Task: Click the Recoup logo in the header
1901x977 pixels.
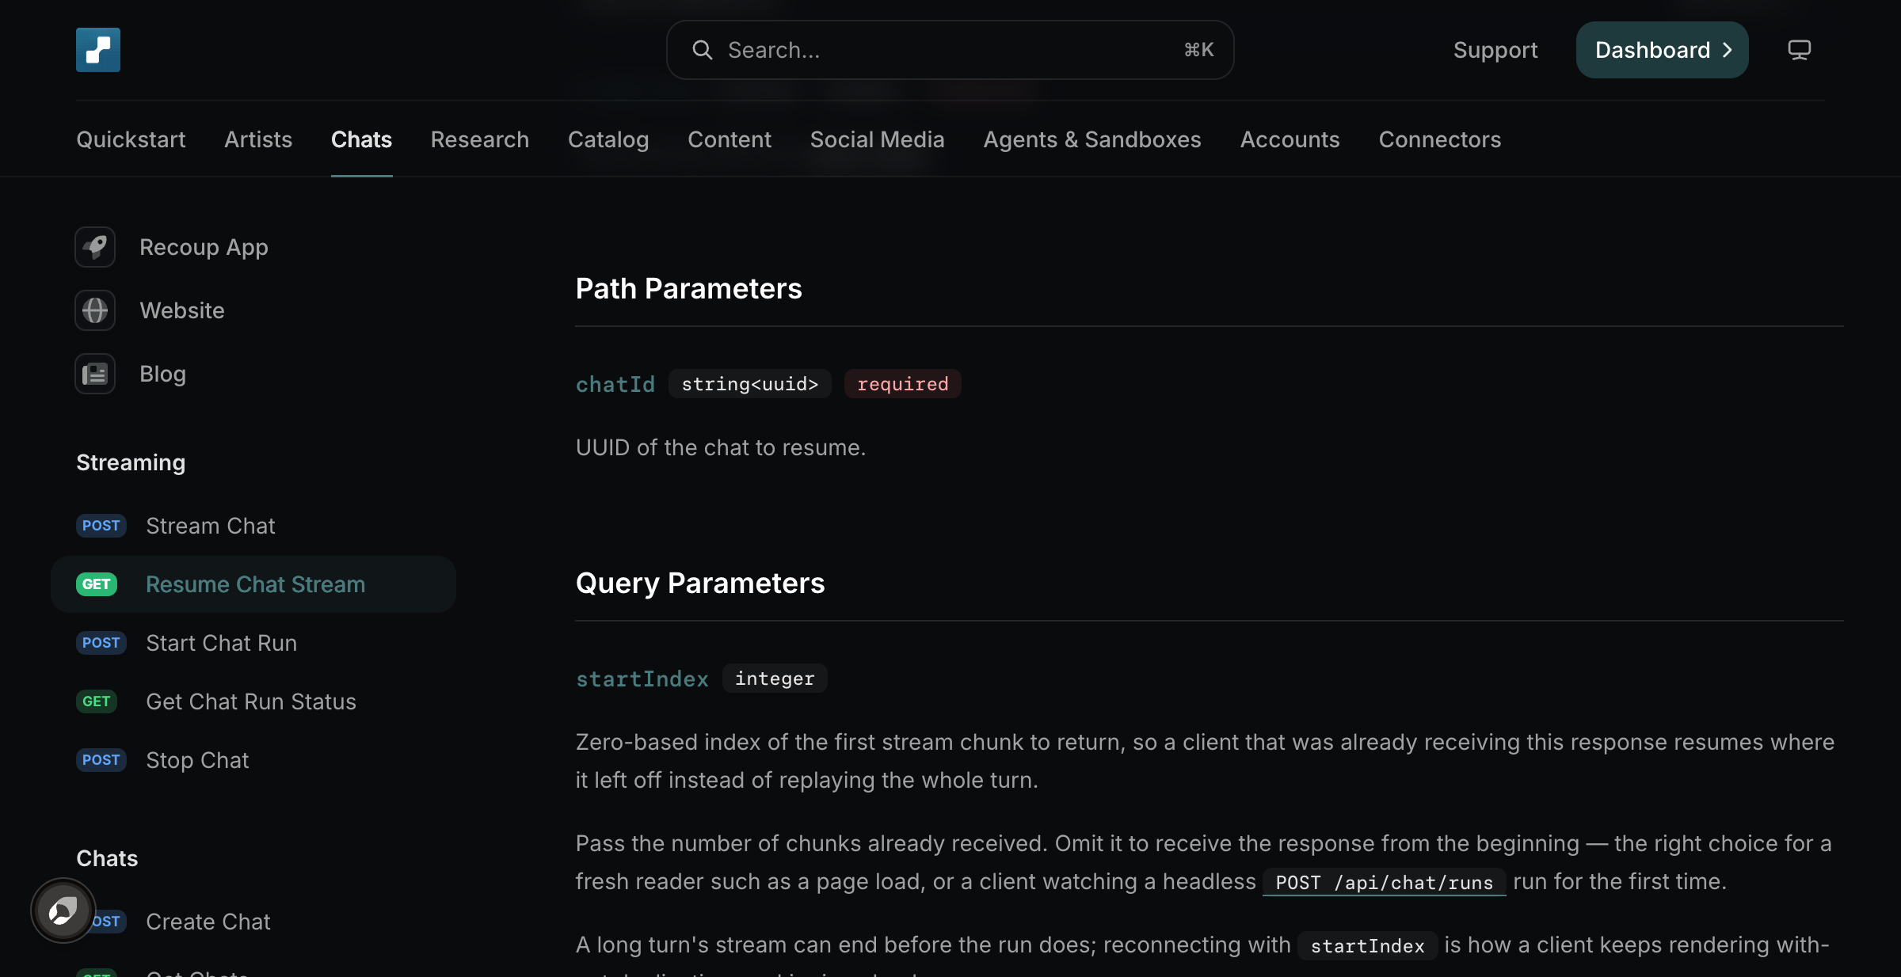Action: (98, 50)
